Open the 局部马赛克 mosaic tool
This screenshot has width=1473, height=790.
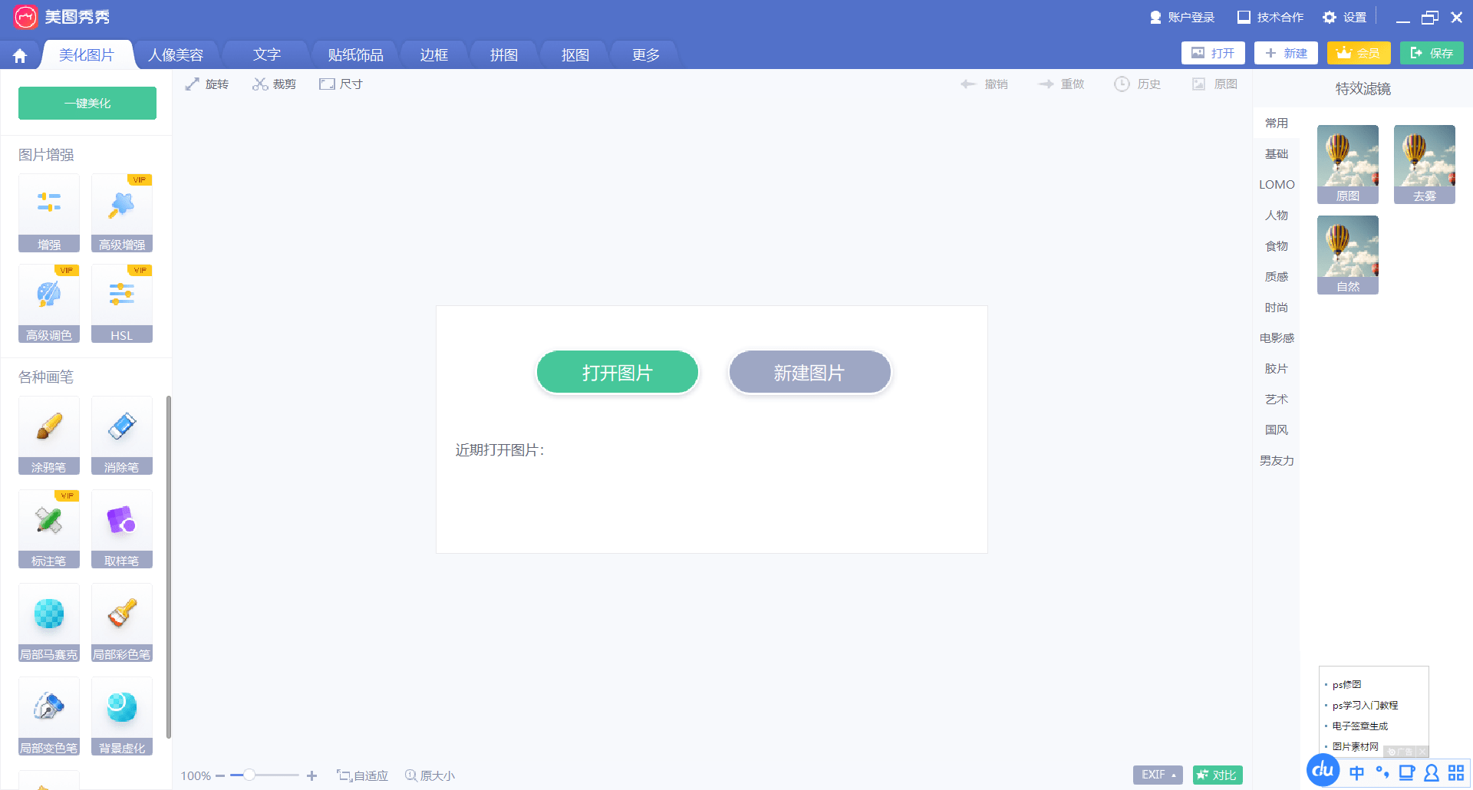pyautogui.click(x=49, y=623)
